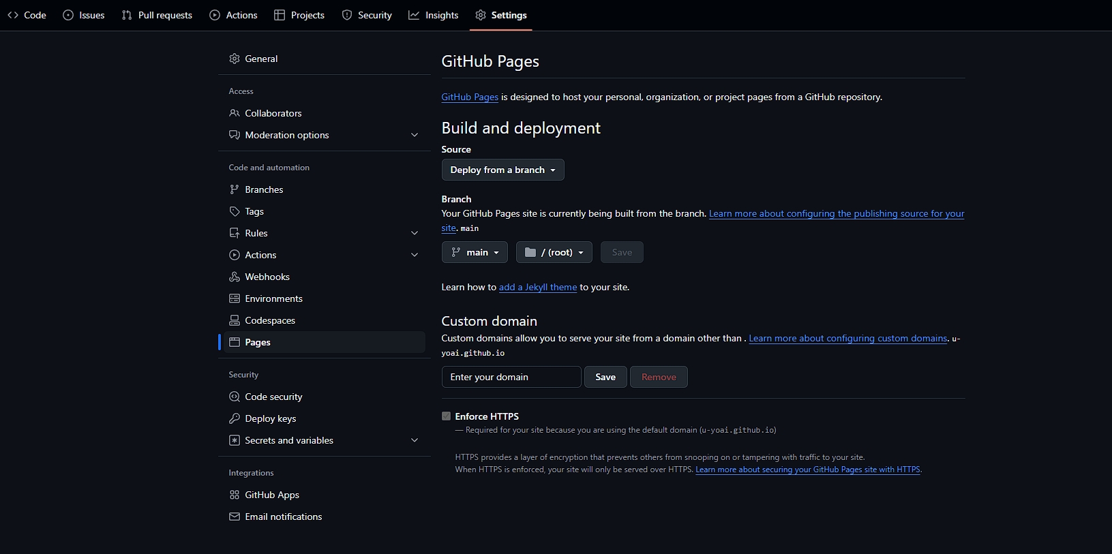The height and width of the screenshot is (554, 1112).
Task: Open the Insights tab
Action: point(434,15)
